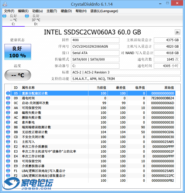Click the next disk arrow button
The image size is (185, 193).
[x=177, y=32]
